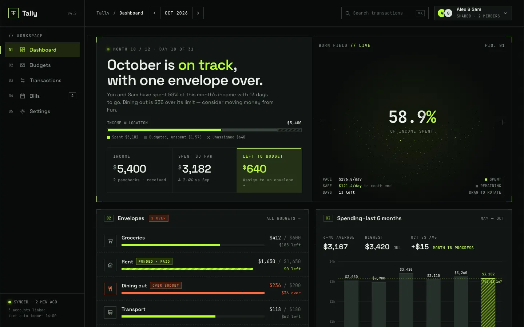
Task: Go to next month arrow
Action: (198, 13)
